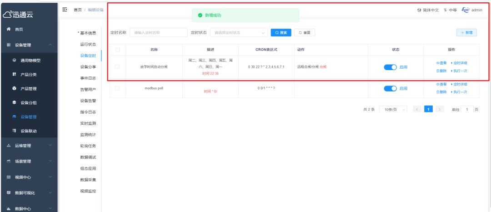
Task: Click the home icon beside 首页
Action: click(9, 29)
